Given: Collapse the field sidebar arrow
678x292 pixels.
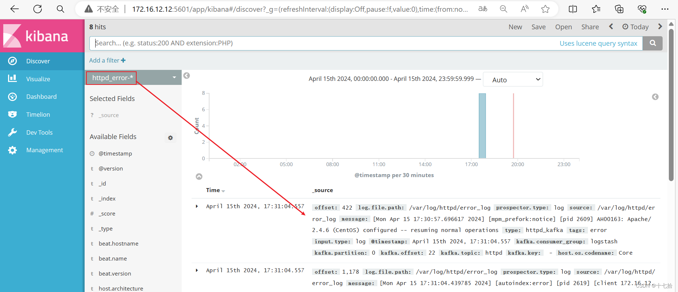Looking at the screenshot, I should click(186, 76).
